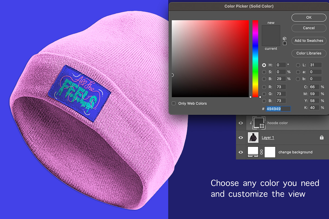The image size is (329, 219).
Task: Click the out-of-gamut web-safe cube icon
Action: pos(285,39)
